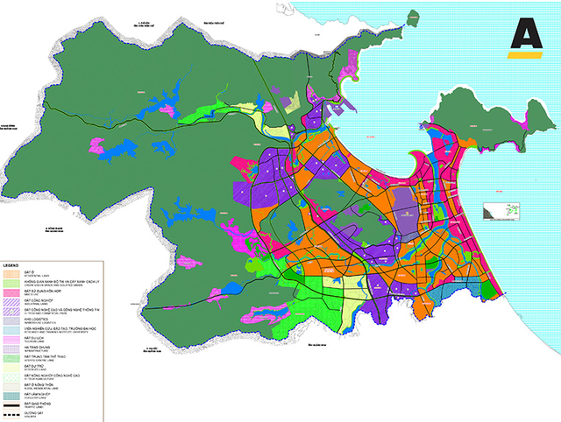Click the Infrastructure legend swatch

(x=12, y=348)
